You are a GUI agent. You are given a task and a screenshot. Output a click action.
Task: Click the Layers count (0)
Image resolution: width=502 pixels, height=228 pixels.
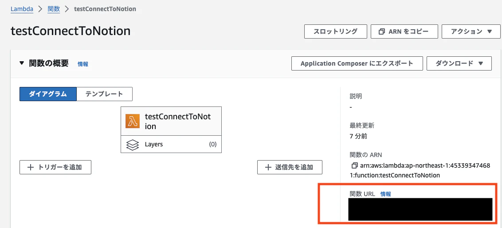213,145
